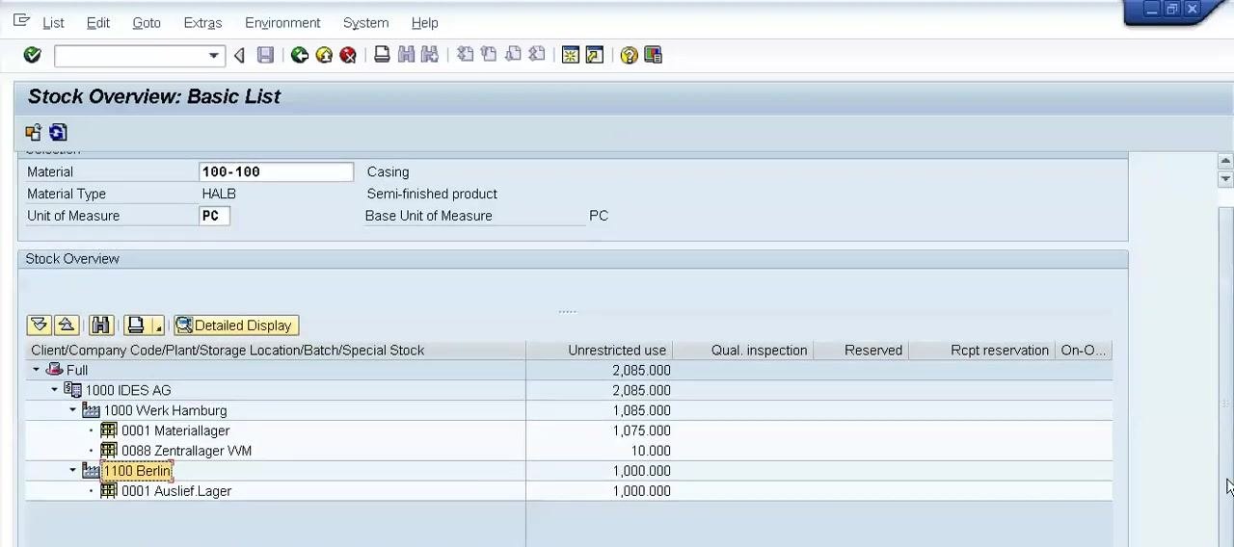Click the Qual. inspection column header
The width and height of the screenshot is (1234, 547).
pos(743,351)
